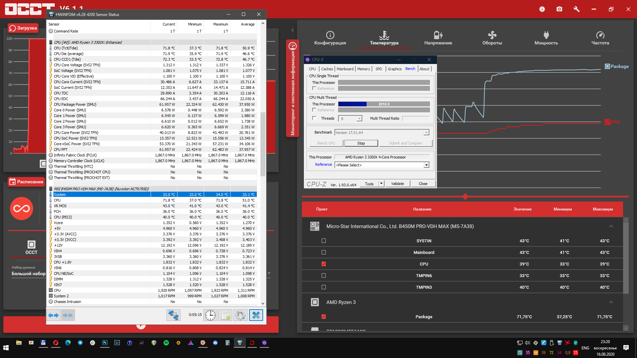Start HWiNFO logging to a file
The image size is (637, 358).
click(226, 315)
